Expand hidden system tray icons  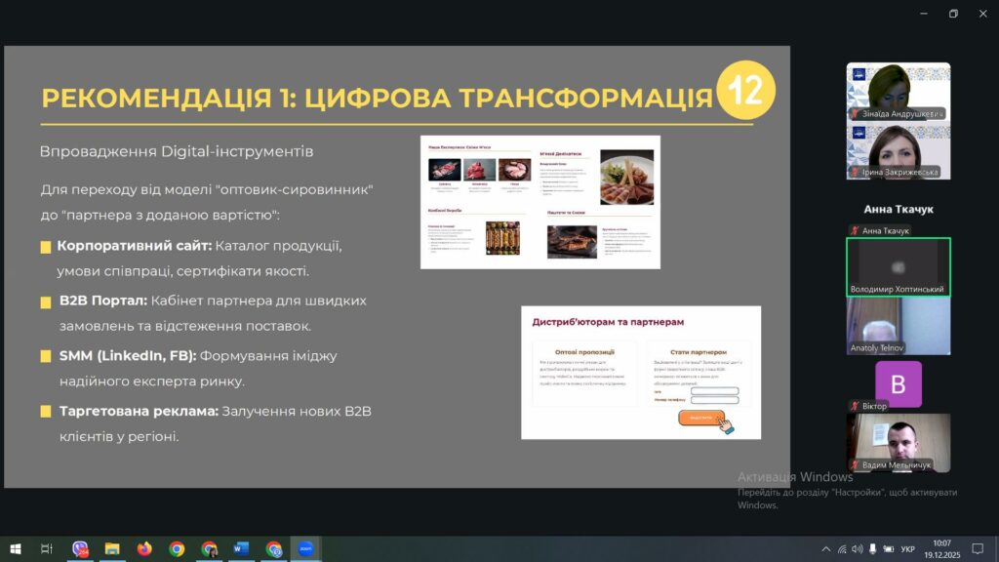click(825, 549)
